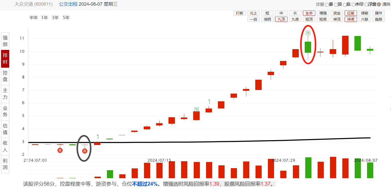This screenshot has height=190, width=391.
Task: Toggle the 增强 indicator button
Action: coord(323,13)
